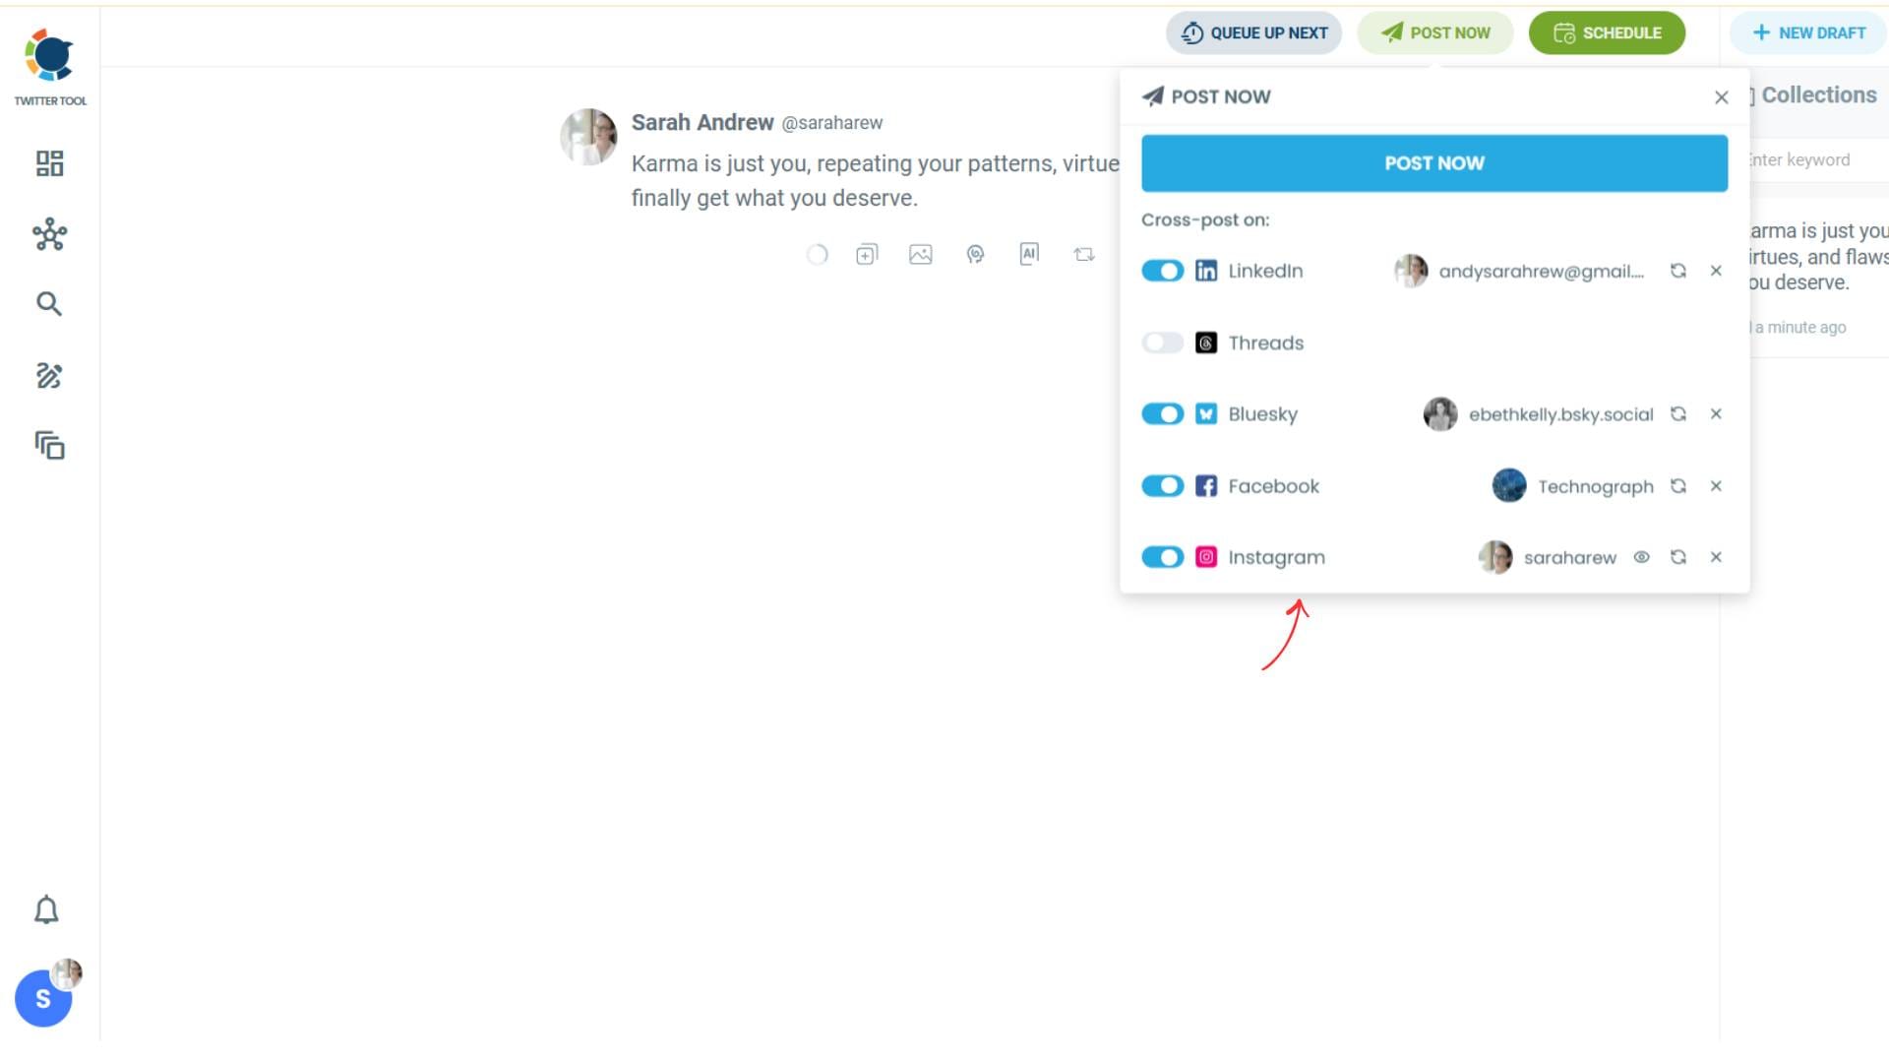
Task: Disable LinkedIn cross-post toggle
Action: [1162, 271]
